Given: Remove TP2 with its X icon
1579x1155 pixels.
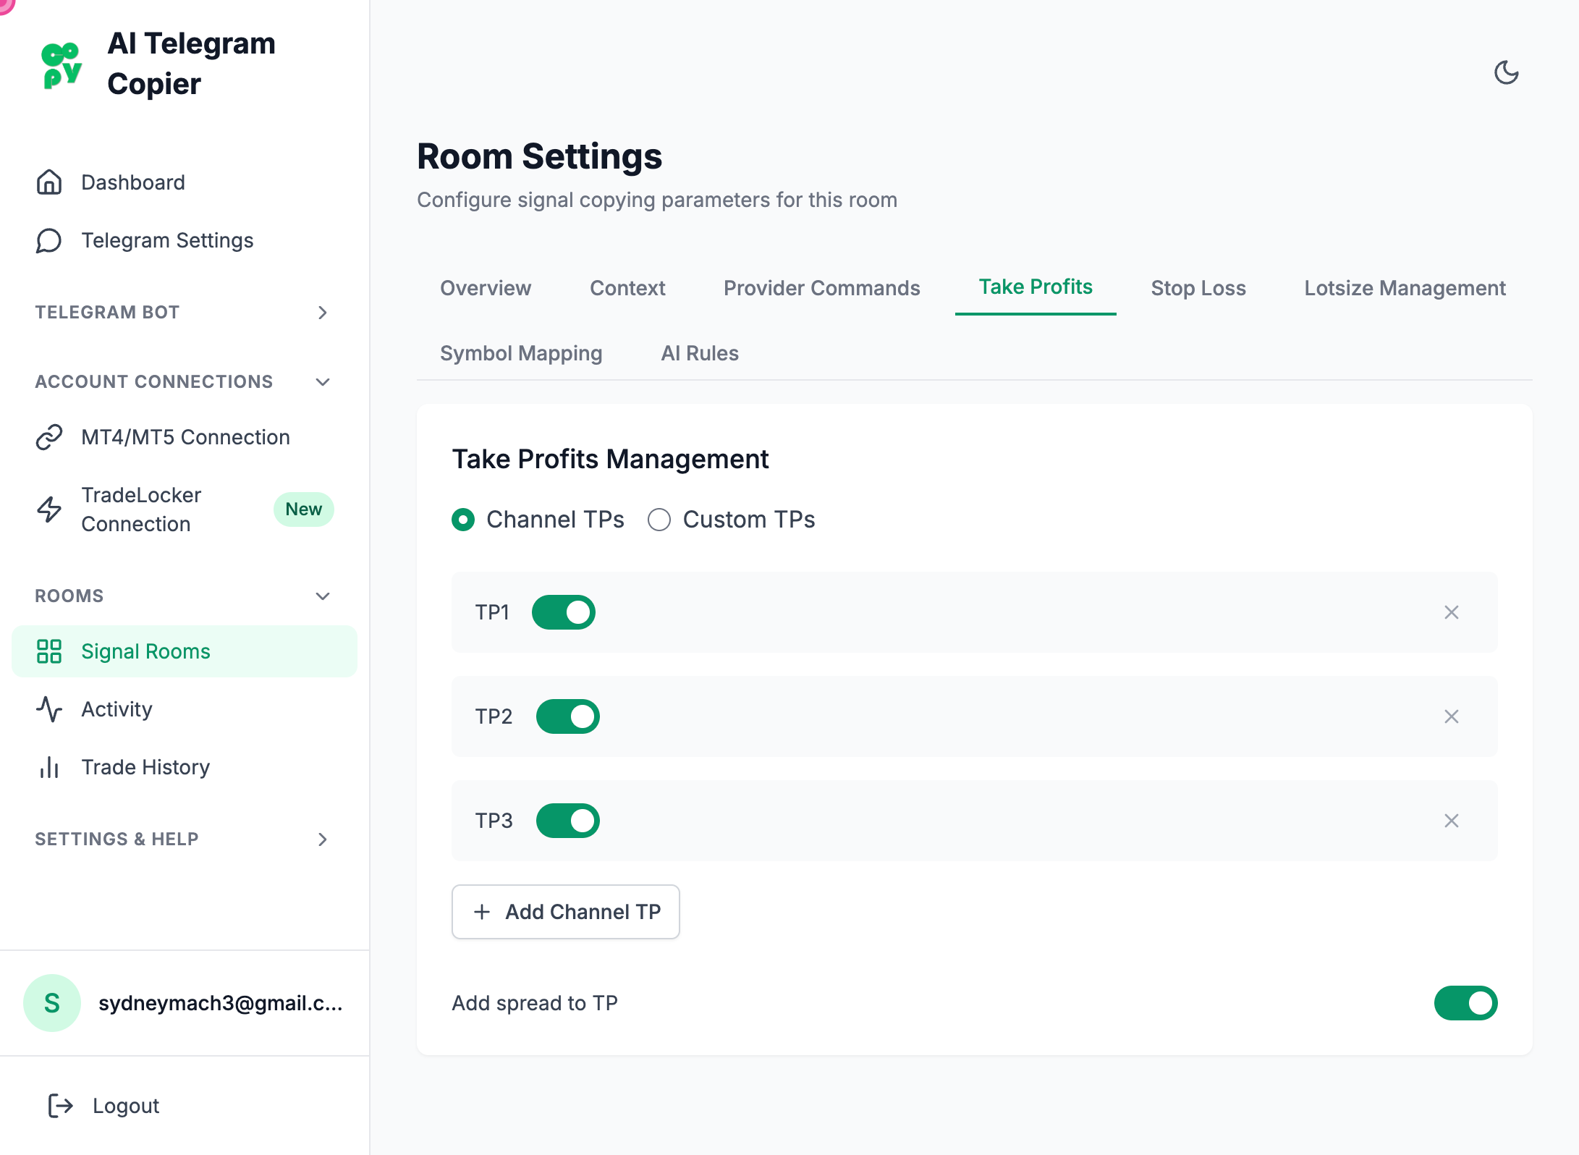Looking at the screenshot, I should 1451,716.
